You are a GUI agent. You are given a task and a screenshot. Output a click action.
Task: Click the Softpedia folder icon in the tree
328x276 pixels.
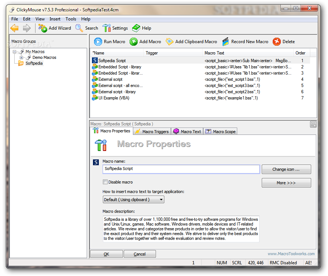pyautogui.click(x=21, y=63)
